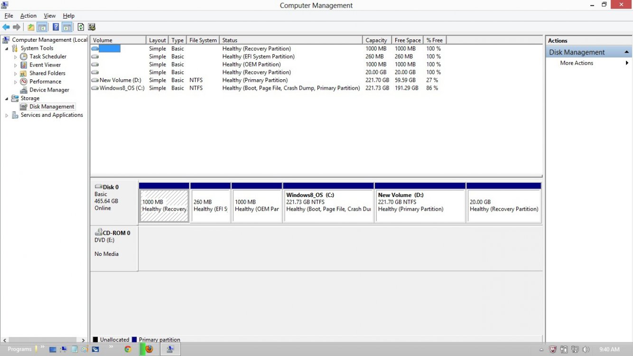
Task: Select Shared Folders in the tree
Action: [47, 73]
